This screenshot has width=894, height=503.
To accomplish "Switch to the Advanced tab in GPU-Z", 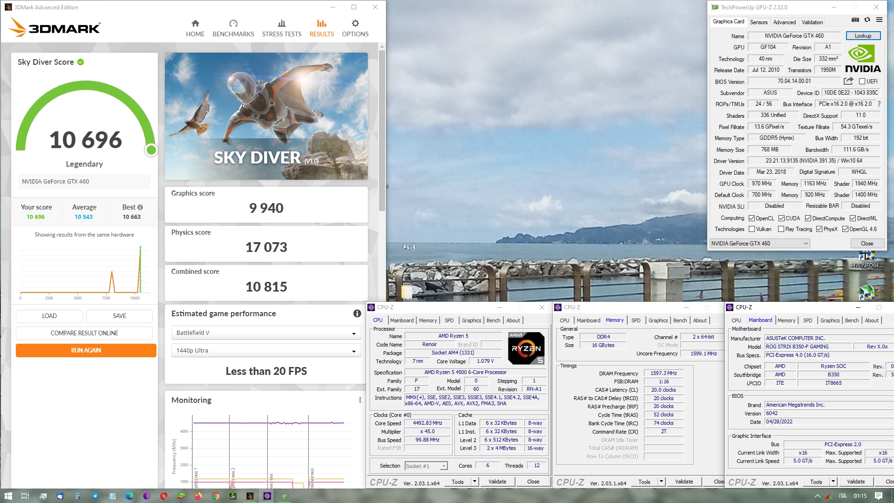I will pyautogui.click(x=785, y=22).
